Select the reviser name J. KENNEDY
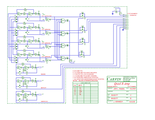 (118, 102)
